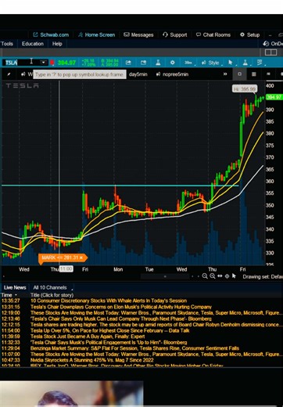283x407 pixels.
Task: Click the crosshair target icon
Action: pyautogui.click(x=227, y=276)
